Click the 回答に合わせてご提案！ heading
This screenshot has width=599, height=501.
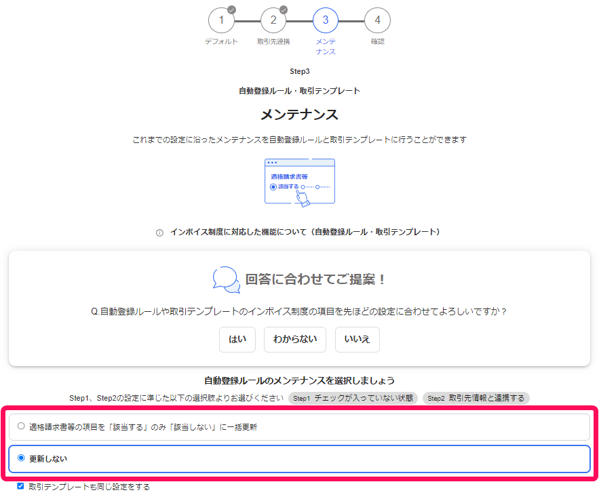[315, 279]
